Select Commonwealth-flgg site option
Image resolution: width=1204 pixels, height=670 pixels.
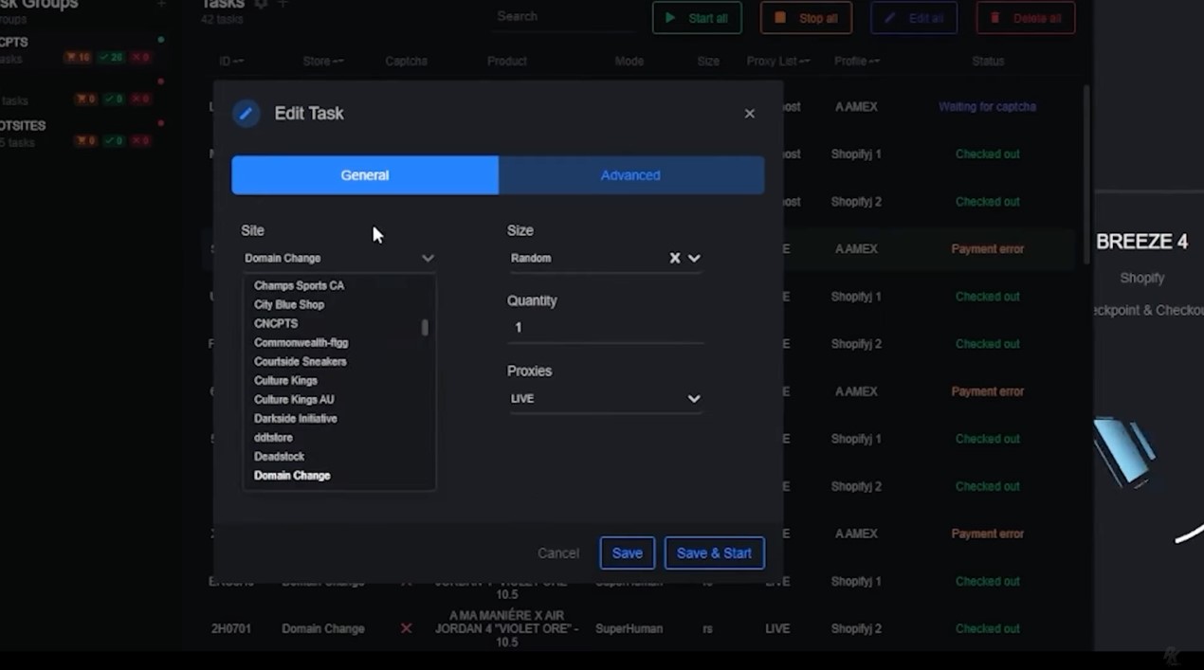pyautogui.click(x=301, y=342)
